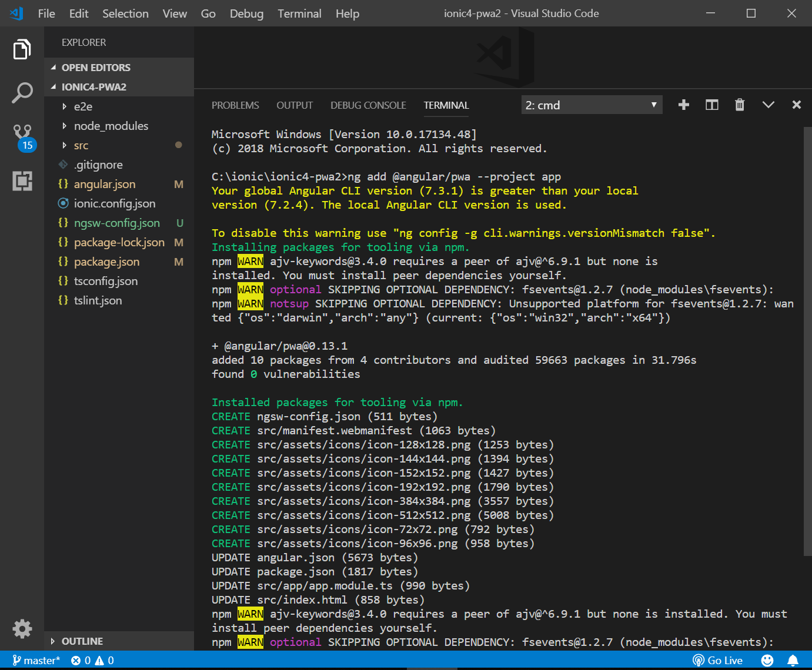Expand the node_modules folder

(119, 126)
